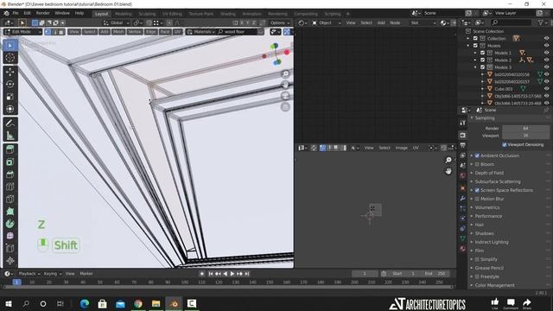
Task: Open the Mesh menu in viewport header
Action: click(x=118, y=32)
